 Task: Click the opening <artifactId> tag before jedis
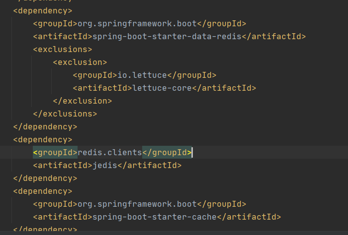[x=63, y=165]
